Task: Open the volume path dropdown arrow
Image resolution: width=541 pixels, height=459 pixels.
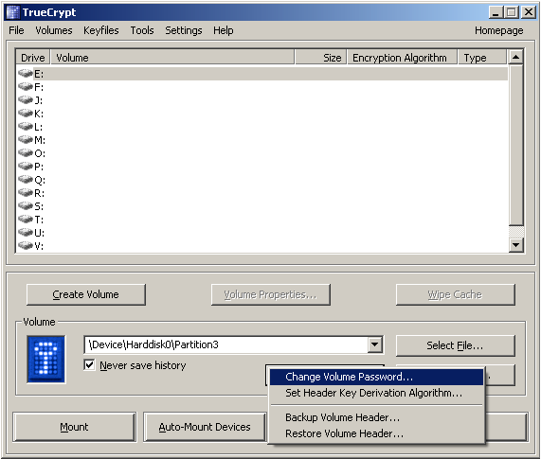Action: [374, 344]
